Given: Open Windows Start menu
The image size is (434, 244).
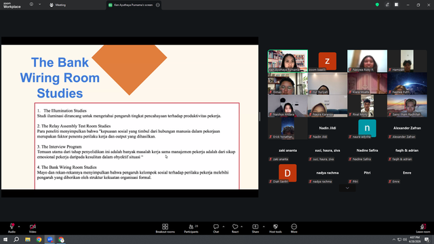Looking at the screenshot, I should coord(5,239).
